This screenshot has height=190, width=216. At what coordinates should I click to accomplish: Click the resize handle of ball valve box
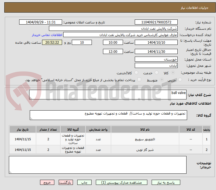click(x=31, y=98)
